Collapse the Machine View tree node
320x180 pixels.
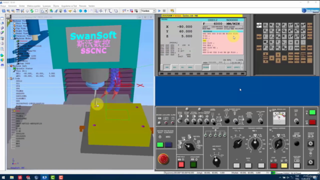click(x=8, y=21)
